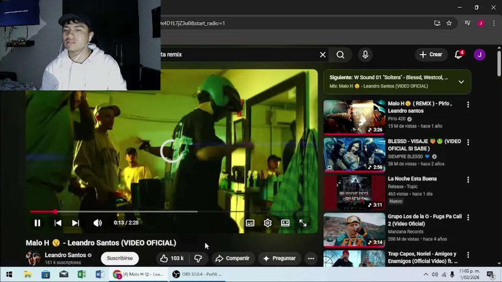Open system volume tray icon
Image resolution: width=502 pixels, height=282 pixels.
pyautogui.click(x=435, y=275)
